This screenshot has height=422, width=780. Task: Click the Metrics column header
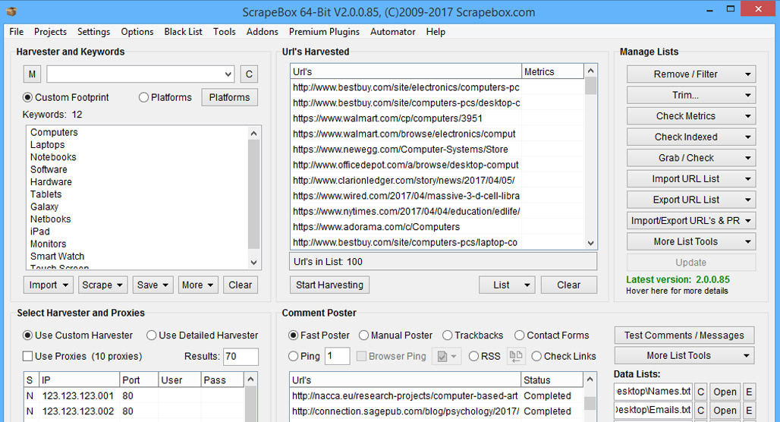[x=552, y=71]
